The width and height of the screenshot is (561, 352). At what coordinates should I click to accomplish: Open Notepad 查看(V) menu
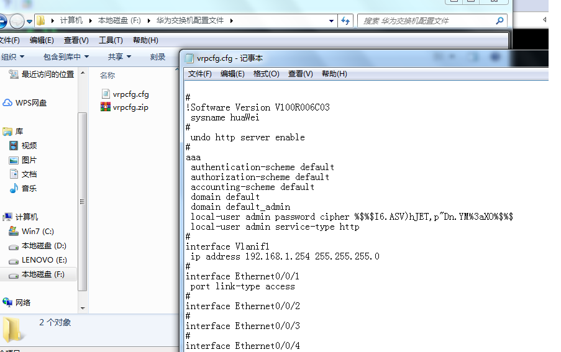click(x=301, y=74)
